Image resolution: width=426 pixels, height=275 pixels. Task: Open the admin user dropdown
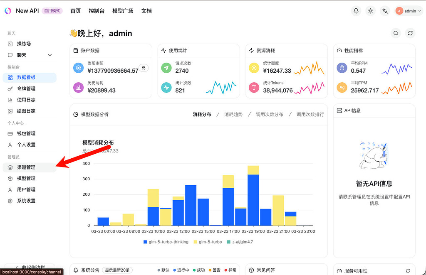pos(409,11)
